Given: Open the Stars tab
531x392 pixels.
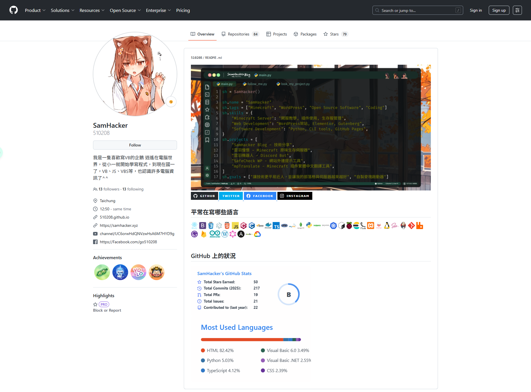Looking at the screenshot, I should point(335,34).
